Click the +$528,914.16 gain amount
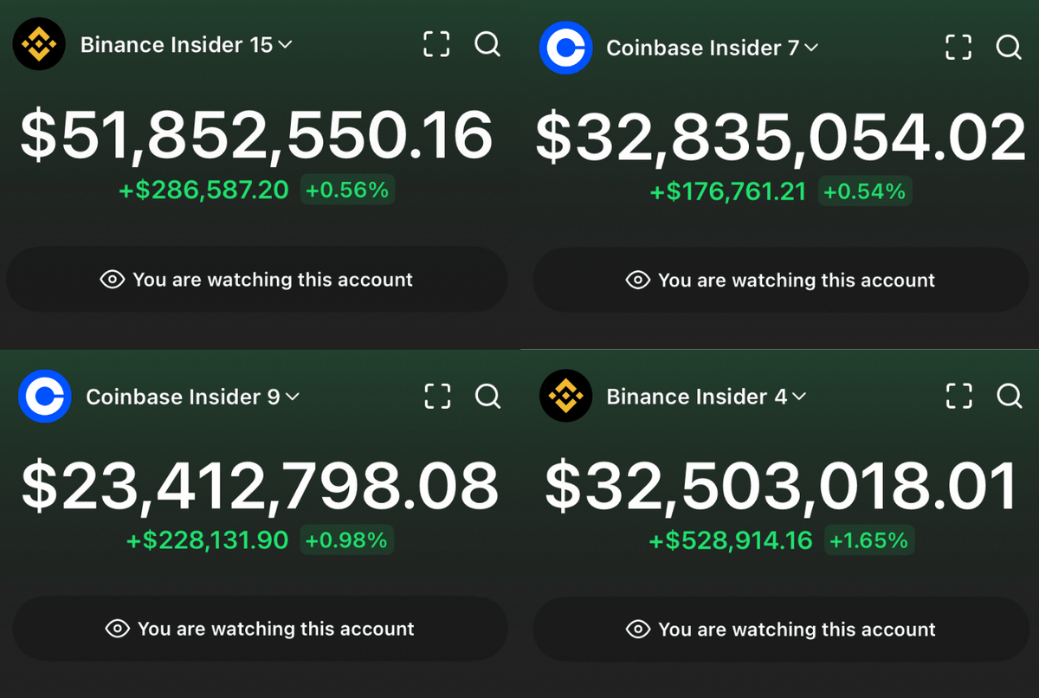The image size is (1039, 698). coord(732,541)
